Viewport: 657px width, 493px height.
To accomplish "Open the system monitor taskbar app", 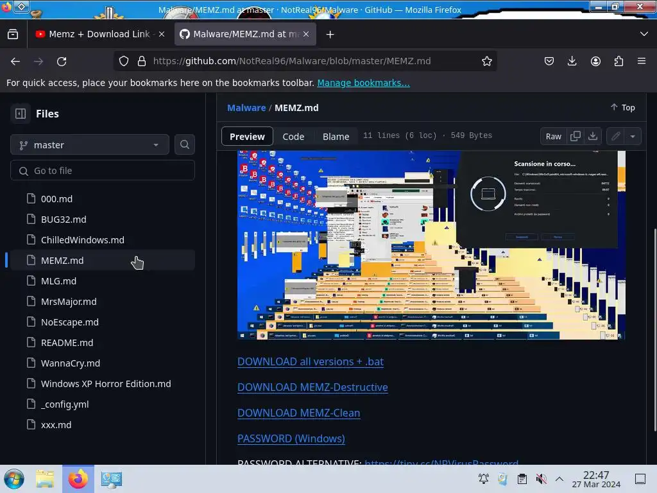I will pyautogui.click(x=111, y=479).
